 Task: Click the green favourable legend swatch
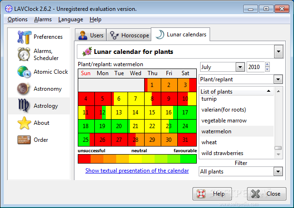[188, 159]
